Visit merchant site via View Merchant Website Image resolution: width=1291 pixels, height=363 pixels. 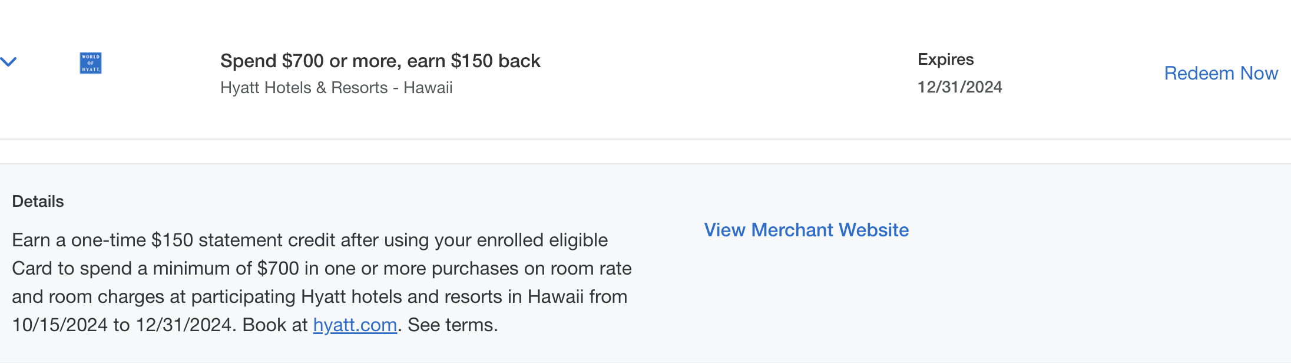806,230
